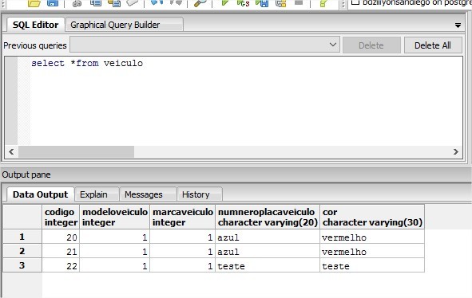The image size is (472, 298).
Task: Click the teste cell under numneroplacaveiculo
Action: (268, 265)
